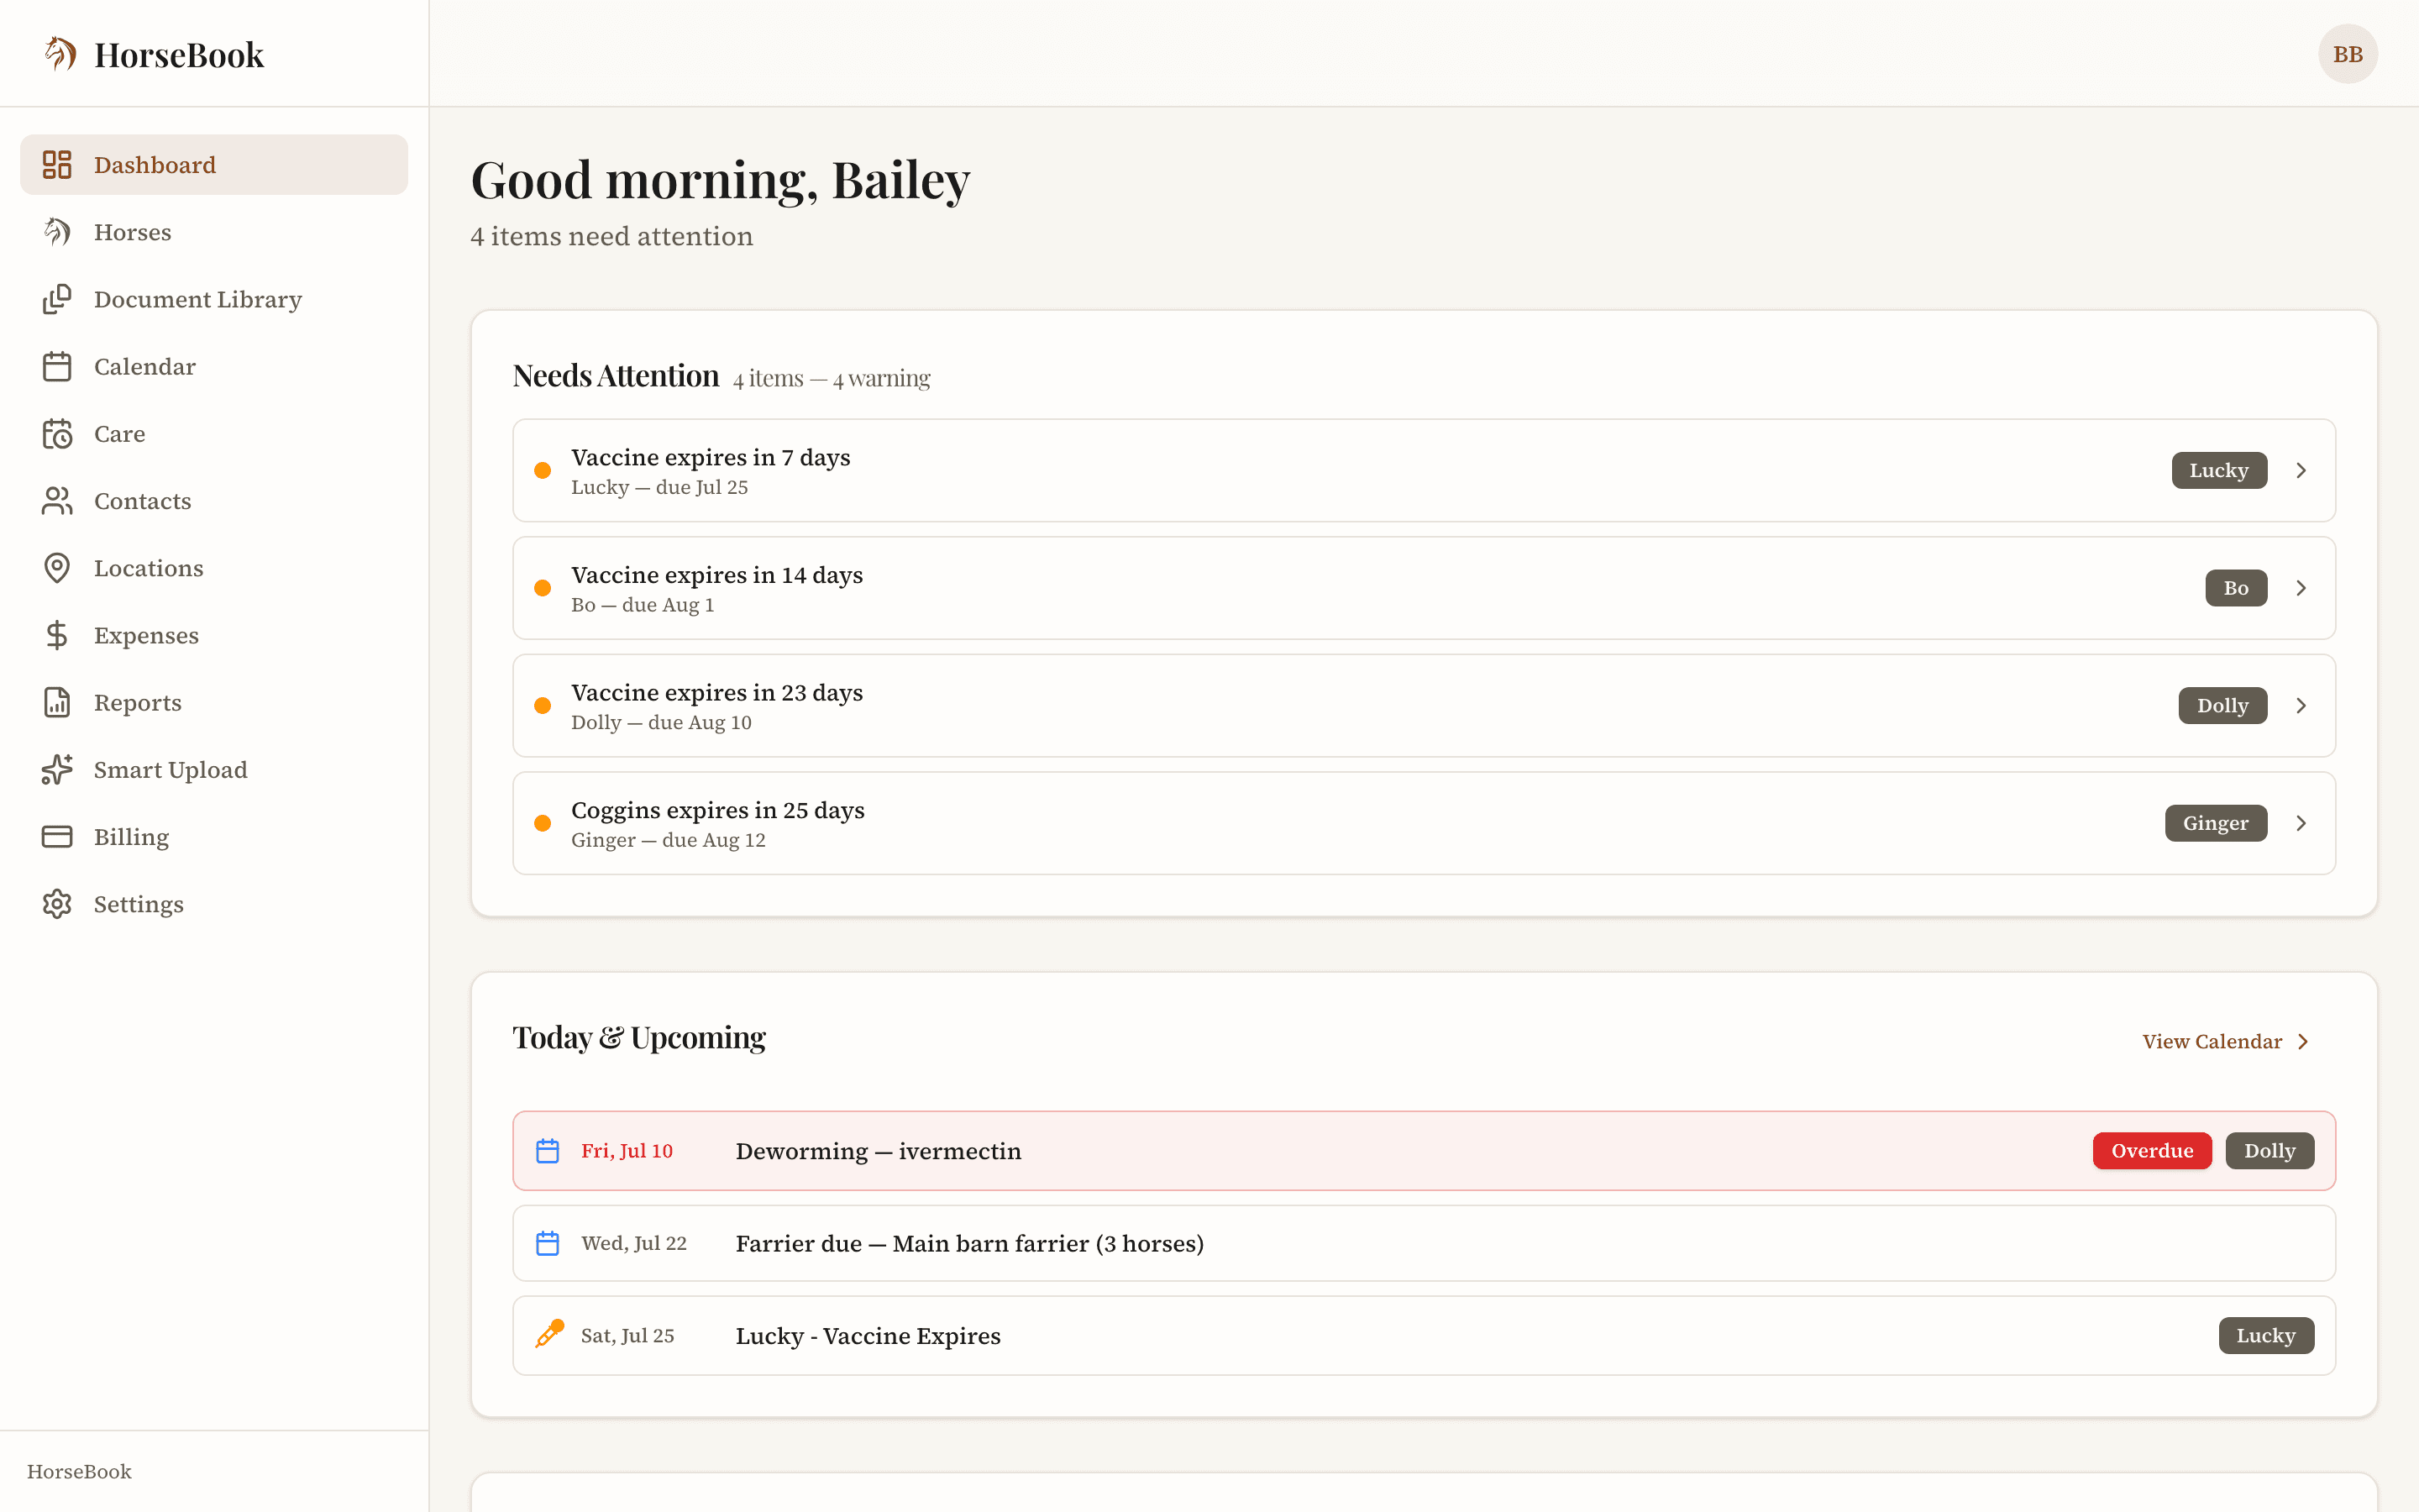Open Smart Upload sparkle icon
Screen dimensions: 2419x1512
(57, 770)
